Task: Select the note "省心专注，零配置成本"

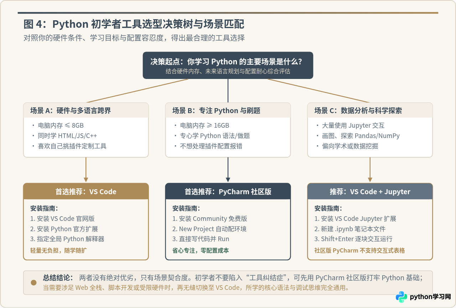Action: pos(201,251)
